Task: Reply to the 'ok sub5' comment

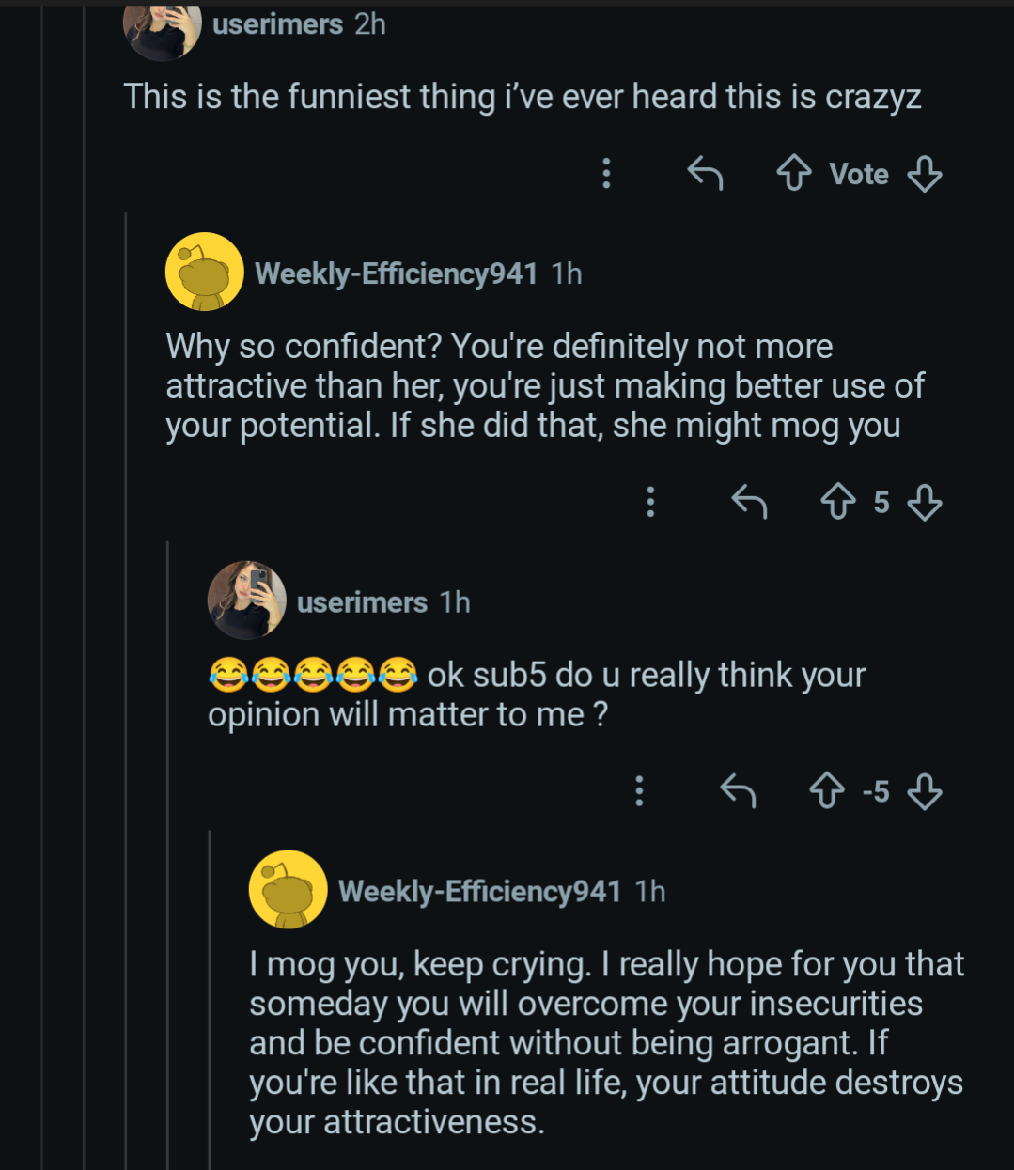Action: (738, 791)
